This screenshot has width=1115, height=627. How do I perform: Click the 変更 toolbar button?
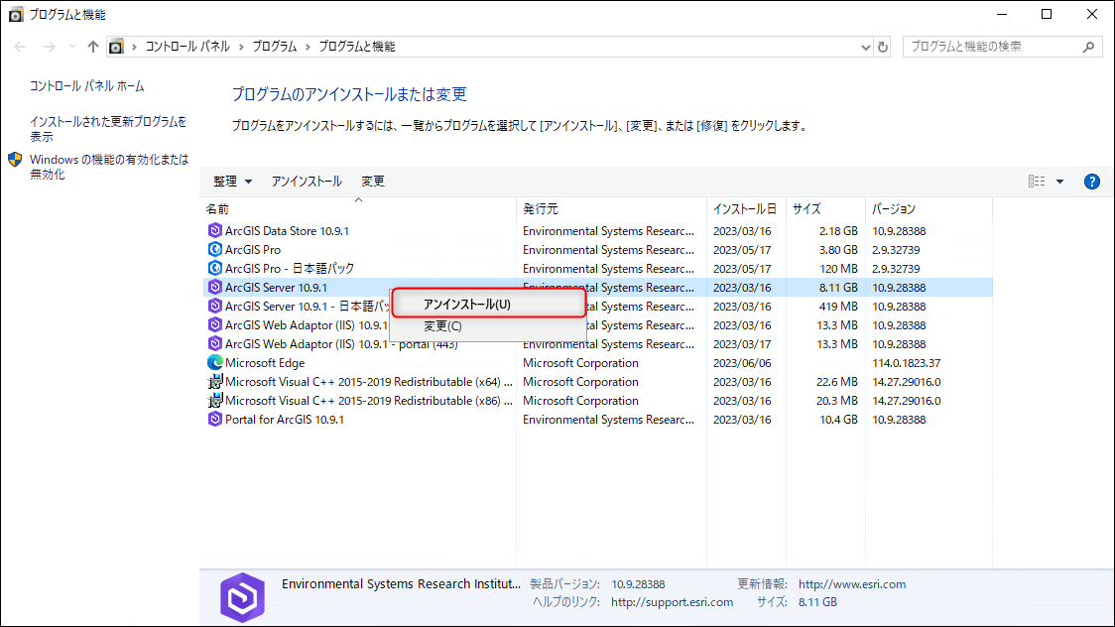[x=373, y=182]
